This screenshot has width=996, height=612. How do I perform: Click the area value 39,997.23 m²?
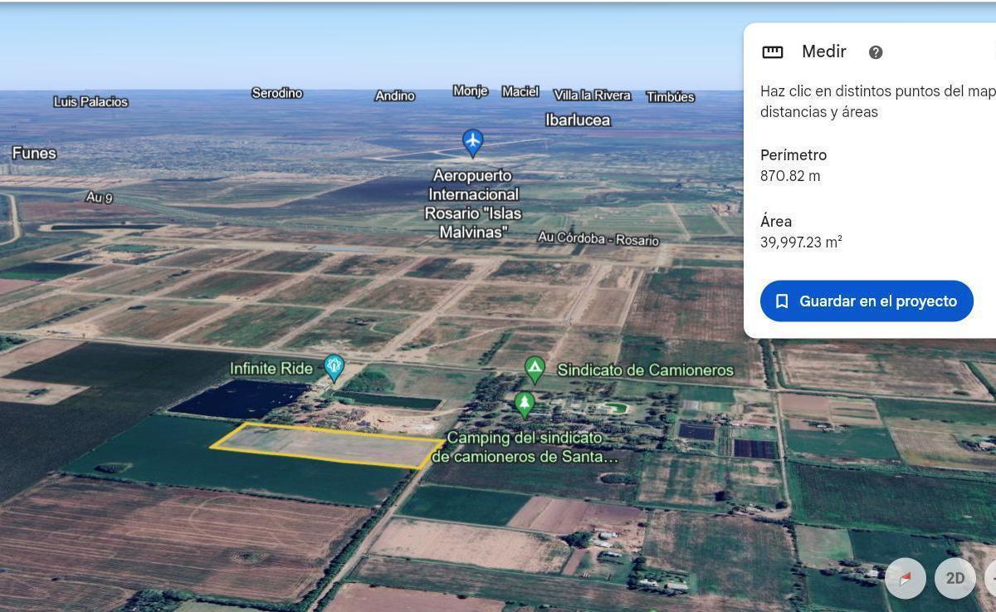coord(801,242)
